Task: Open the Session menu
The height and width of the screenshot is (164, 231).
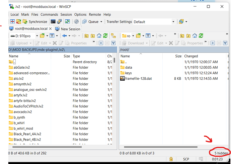Action: pyautogui.click(x=66, y=14)
